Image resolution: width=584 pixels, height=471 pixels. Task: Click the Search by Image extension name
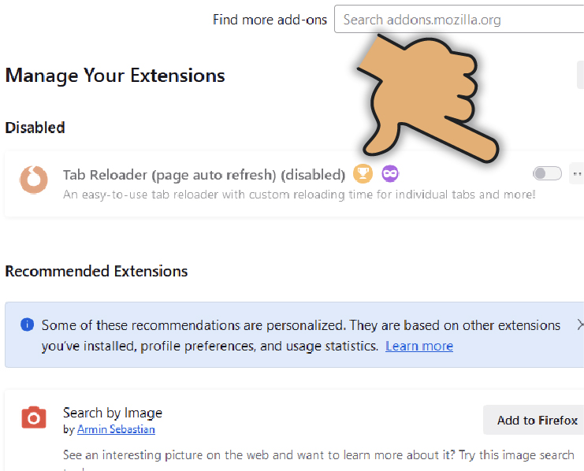[x=113, y=413]
